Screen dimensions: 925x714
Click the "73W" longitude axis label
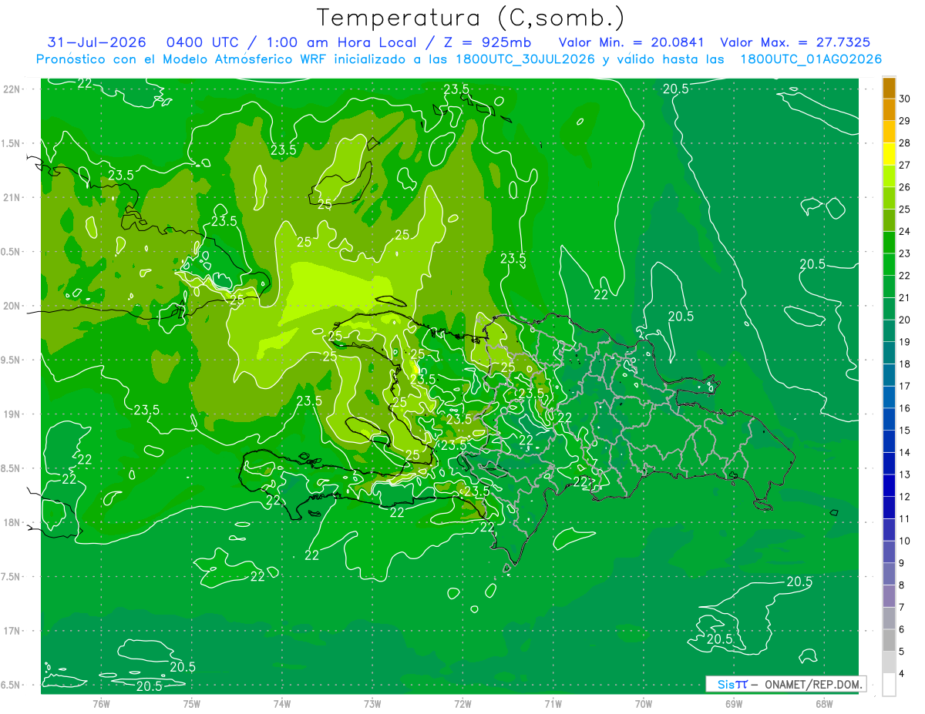(372, 703)
